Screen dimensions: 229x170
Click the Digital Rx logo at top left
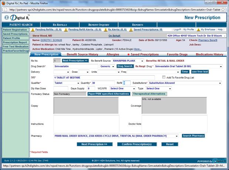click(x=15, y=17)
